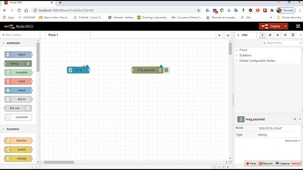Go back in the browser

pos(5,10)
